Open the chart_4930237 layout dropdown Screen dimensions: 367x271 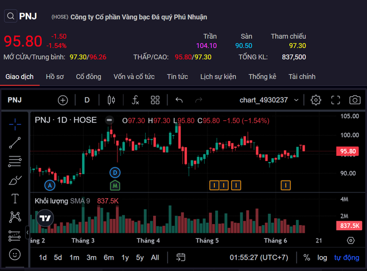tap(269, 100)
